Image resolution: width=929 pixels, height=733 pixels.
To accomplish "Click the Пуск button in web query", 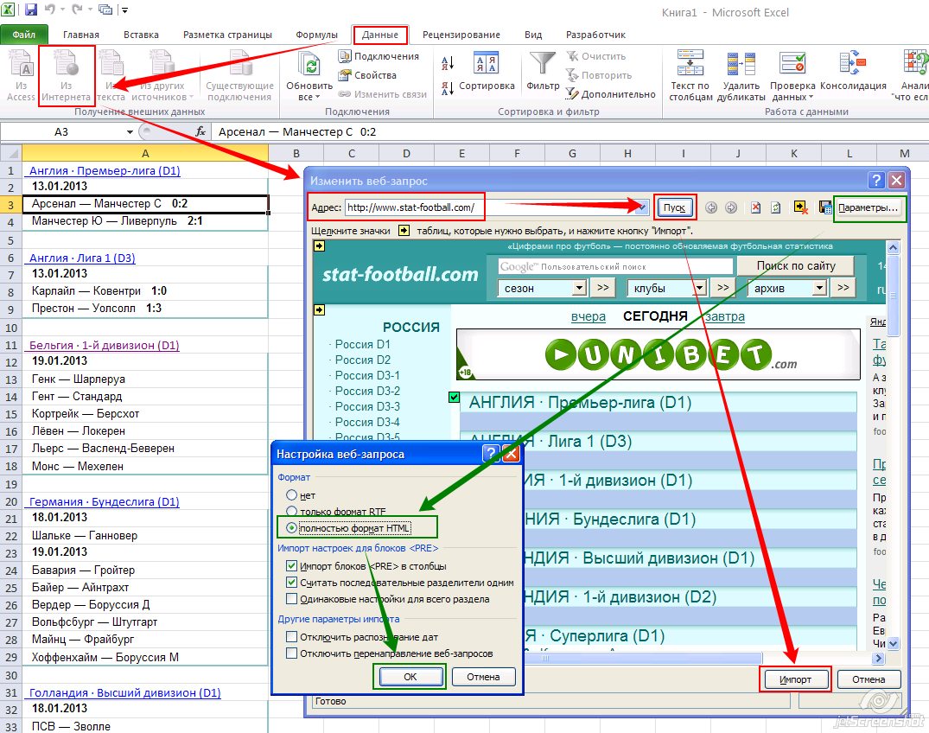I will [675, 207].
